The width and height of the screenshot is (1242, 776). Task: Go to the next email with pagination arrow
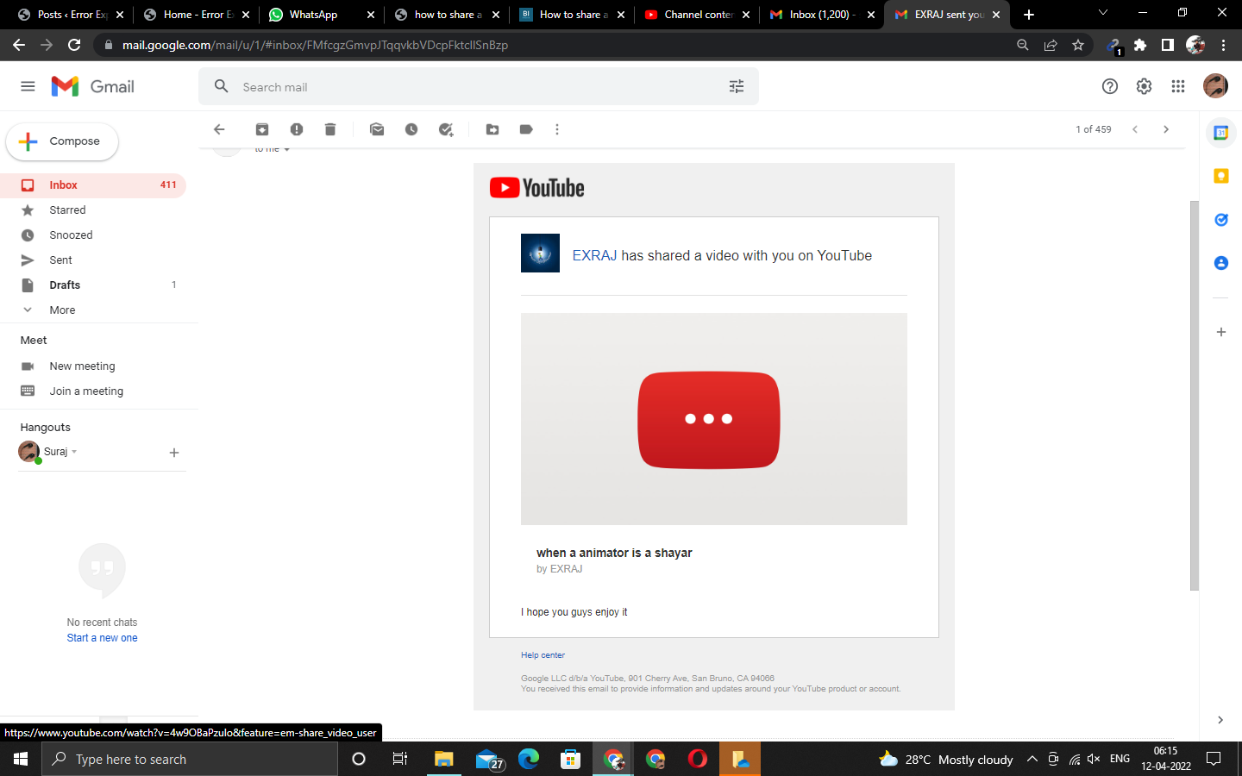(x=1165, y=128)
